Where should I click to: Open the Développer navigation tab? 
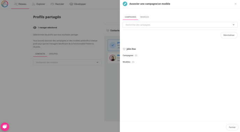[x=77, y=4]
